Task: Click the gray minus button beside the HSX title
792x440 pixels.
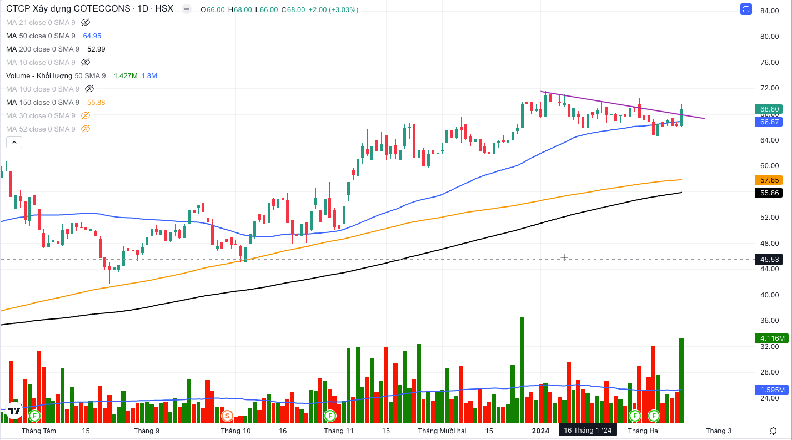Action: [x=187, y=9]
